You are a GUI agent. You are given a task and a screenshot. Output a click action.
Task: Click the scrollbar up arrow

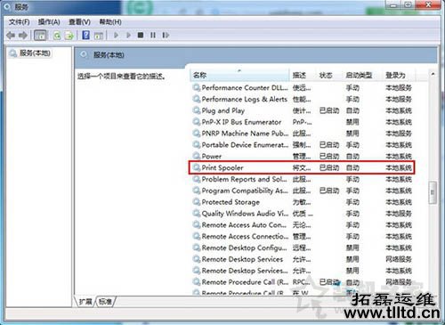click(433, 74)
